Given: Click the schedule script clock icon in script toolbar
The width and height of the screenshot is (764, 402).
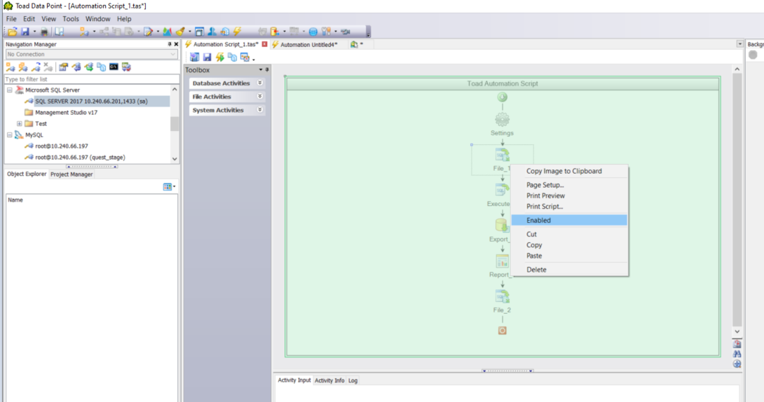Looking at the screenshot, I should 245,57.
